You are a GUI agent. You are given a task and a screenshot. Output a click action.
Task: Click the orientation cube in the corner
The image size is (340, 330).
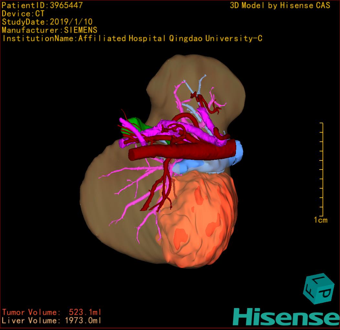(x=319, y=289)
